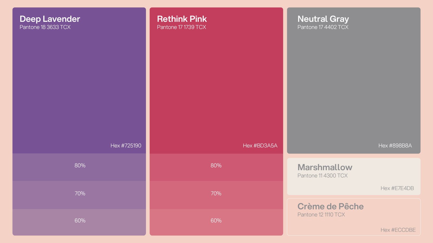Select the Pantone 17 1739 TCX text
Viewport: 433px width, 243px height.
pos(181,27)
